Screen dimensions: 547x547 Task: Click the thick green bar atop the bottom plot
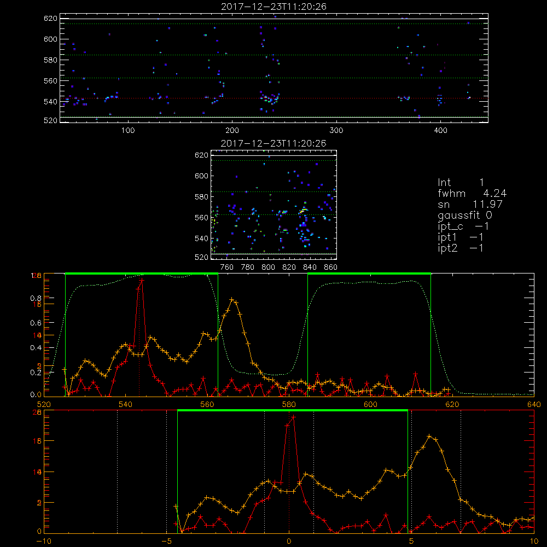tap(293, 410)
